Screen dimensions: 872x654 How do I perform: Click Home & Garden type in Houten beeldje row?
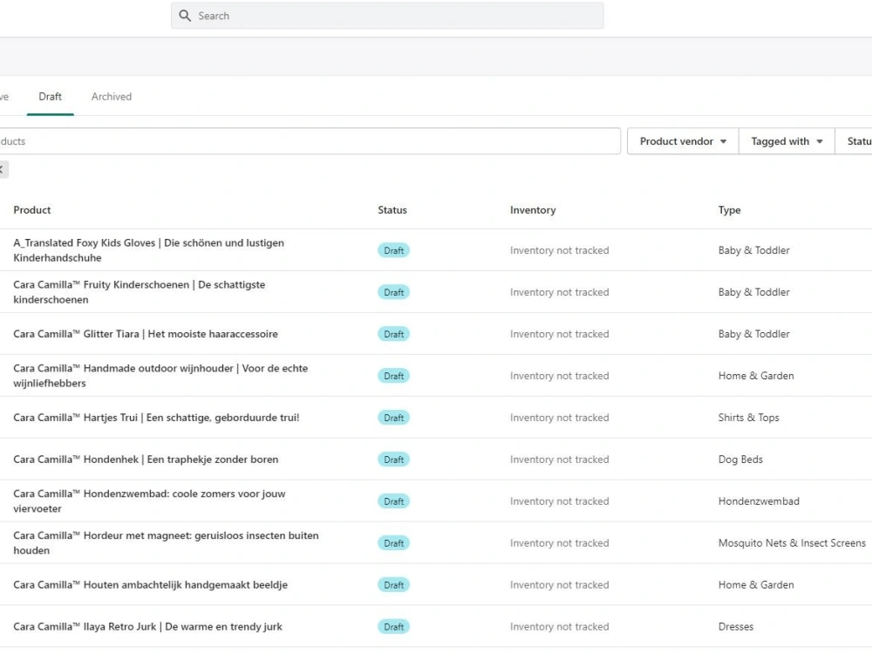756,585
